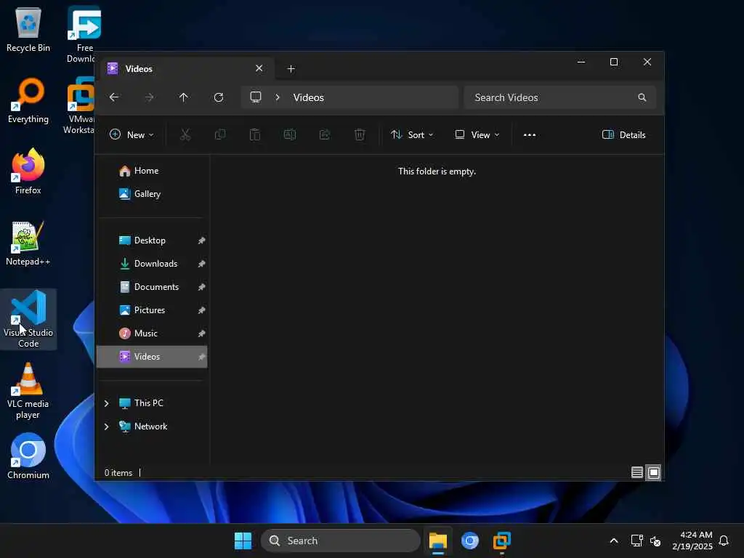Refresh the Videos folder
The width and height of the screenshot is (744, 558).
[219, 97]
